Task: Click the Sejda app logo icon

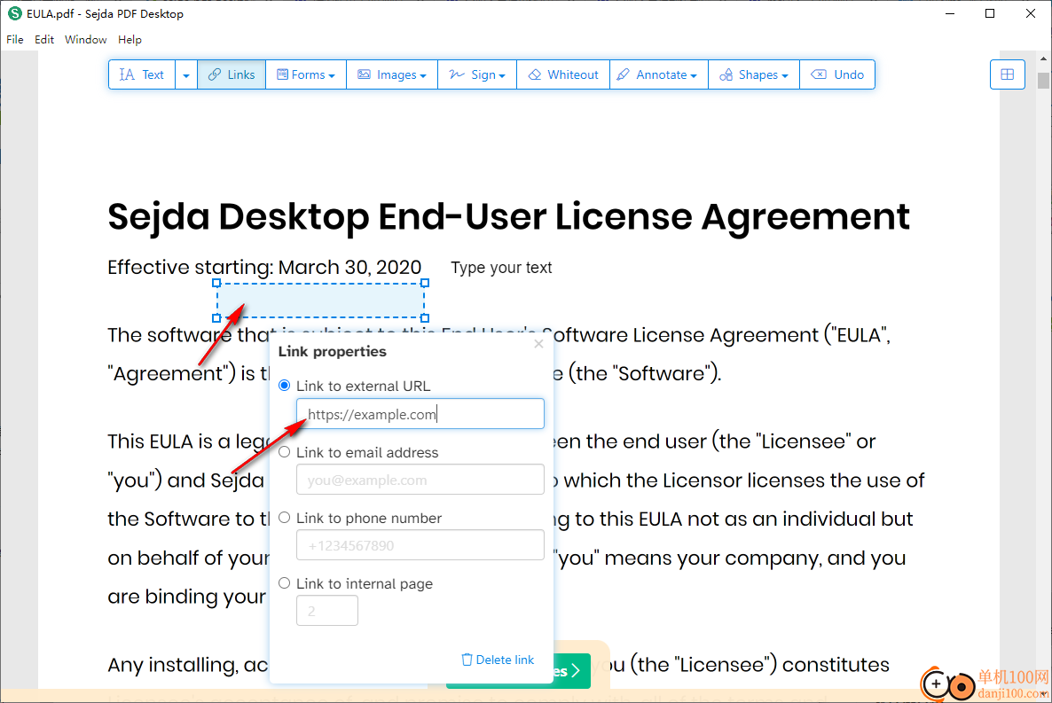Action: click(x=14, y=13)
